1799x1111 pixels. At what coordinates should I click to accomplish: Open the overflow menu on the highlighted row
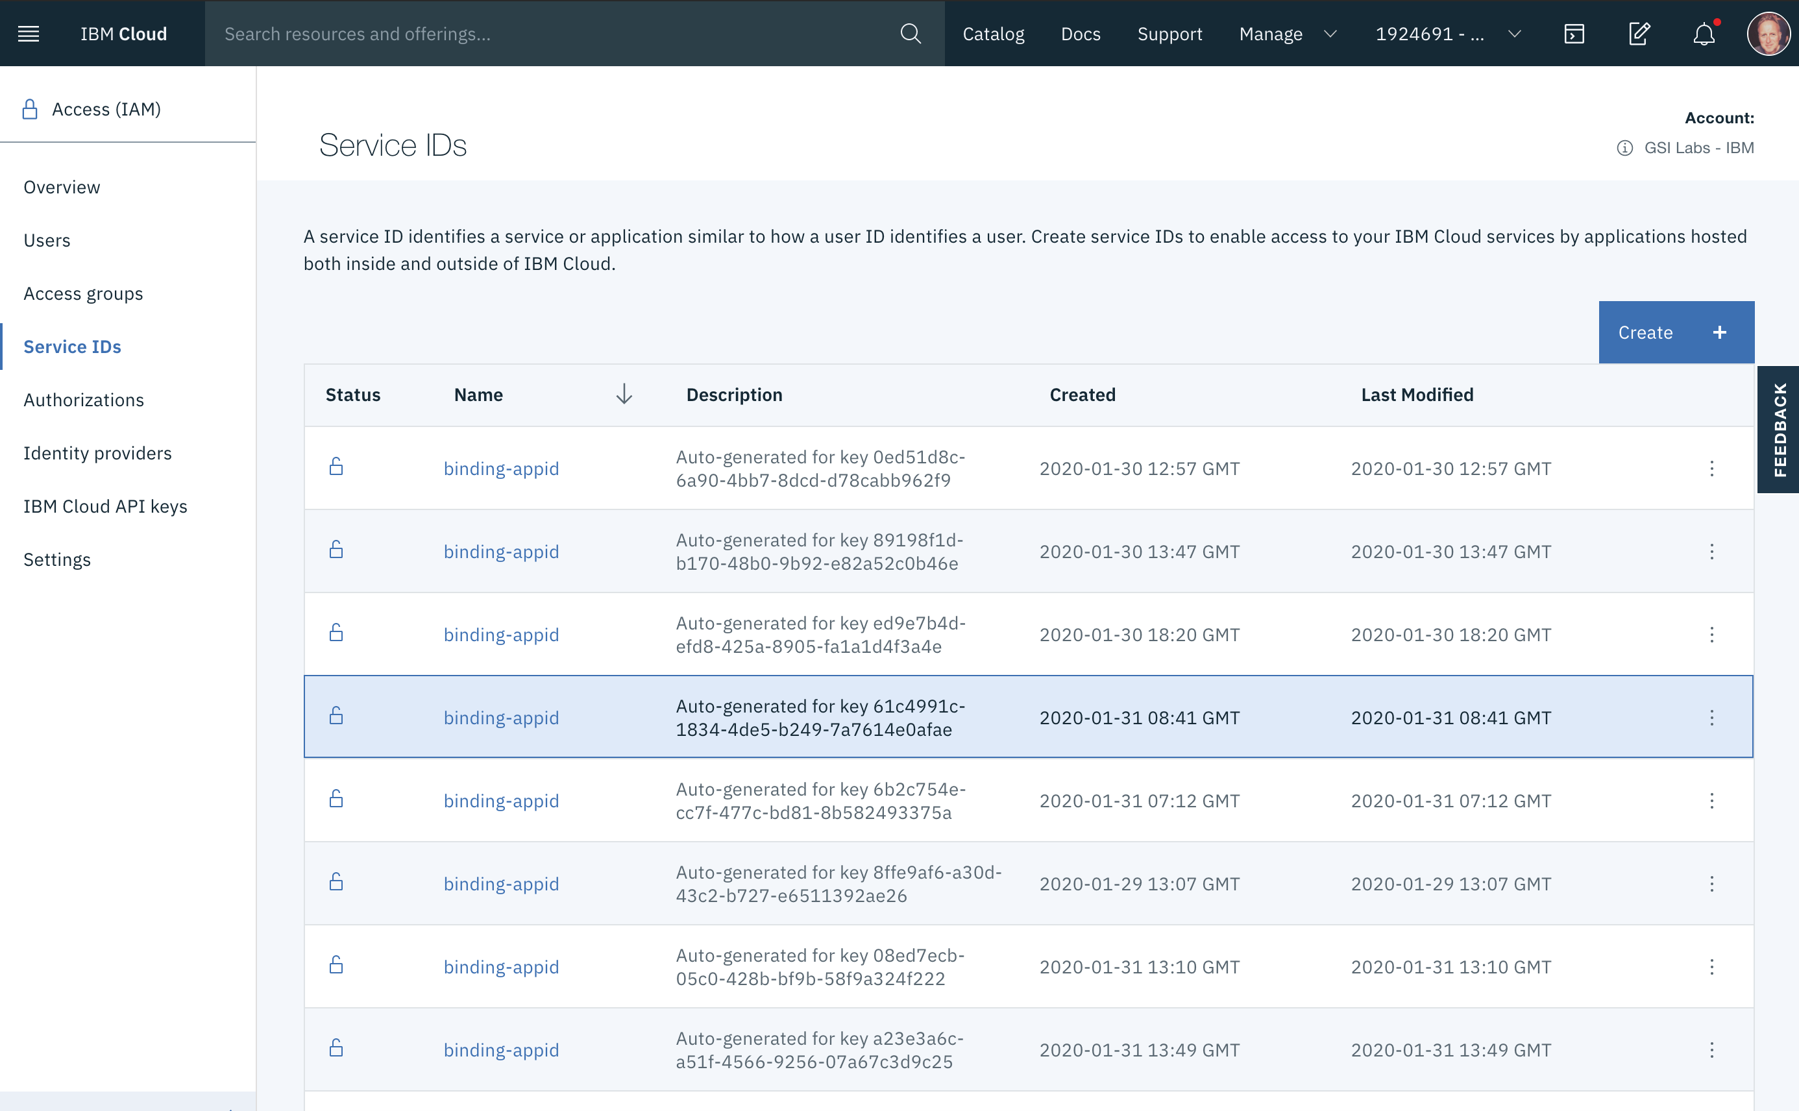(1713, 717)
